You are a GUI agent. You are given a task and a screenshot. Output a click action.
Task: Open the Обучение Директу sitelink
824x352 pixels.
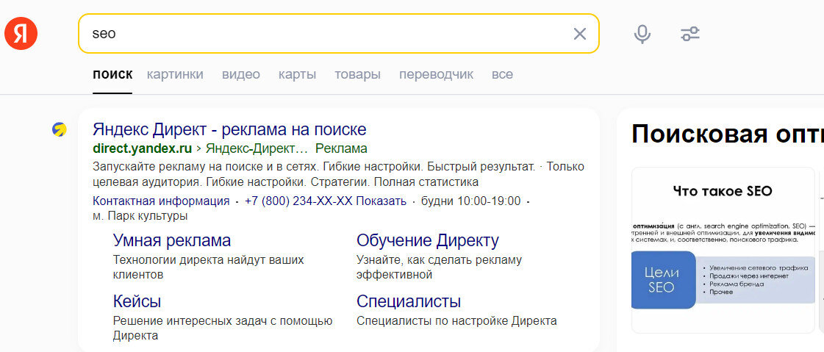coord(428,240)
